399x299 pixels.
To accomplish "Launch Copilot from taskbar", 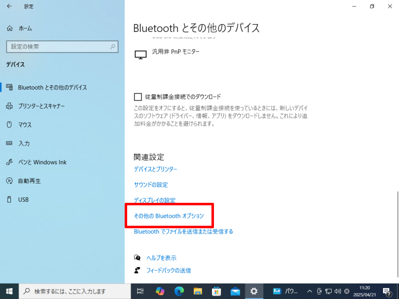I will click(x=160, y=292).
